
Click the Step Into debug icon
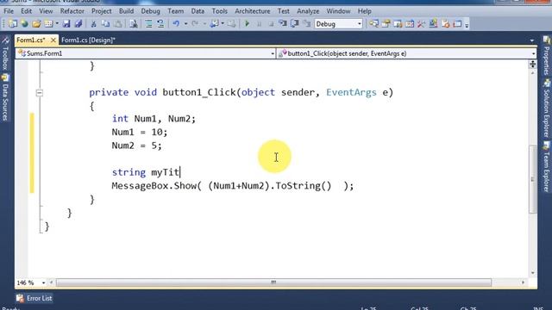tap(283, 24)
